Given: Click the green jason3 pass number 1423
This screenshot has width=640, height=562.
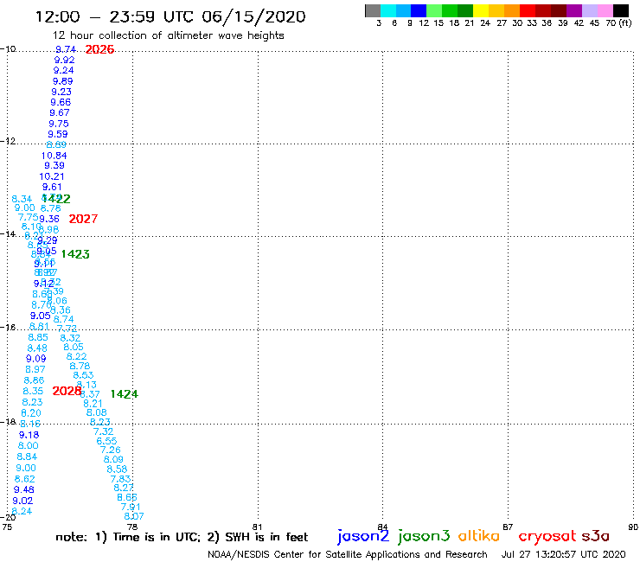Looking at the screenshot, I should pos(75,254).
